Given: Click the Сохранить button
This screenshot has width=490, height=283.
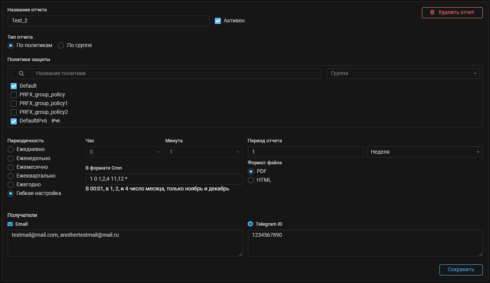Looking at the screenshot, I should click(x=461, y=270).
